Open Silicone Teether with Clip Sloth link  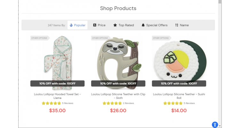coord(118,96)
